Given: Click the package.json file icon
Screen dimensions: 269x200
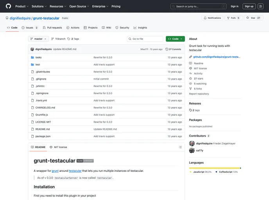Looking at the screenshot, I should pos(32,136).
